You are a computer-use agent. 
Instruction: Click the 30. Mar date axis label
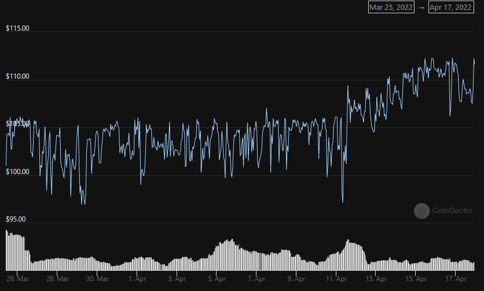[97, 279]
